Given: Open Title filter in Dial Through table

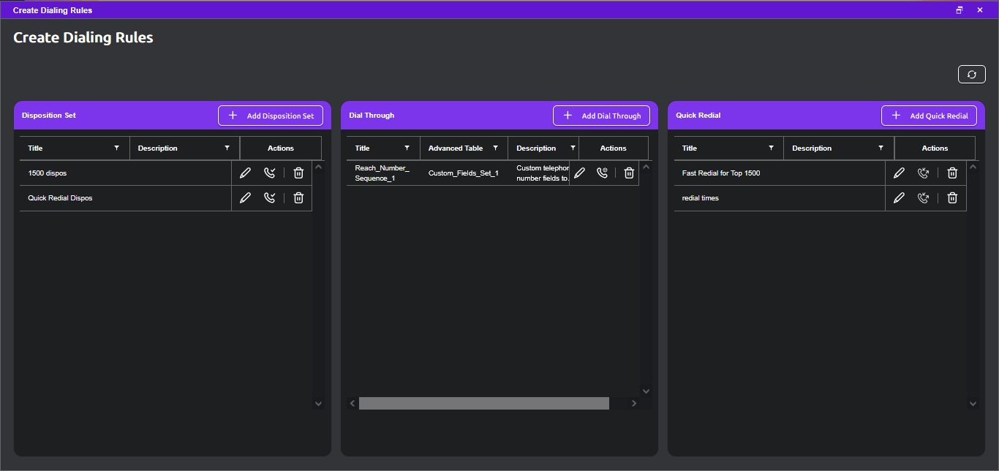Looking at the screenshot, I should pos(407,148).
